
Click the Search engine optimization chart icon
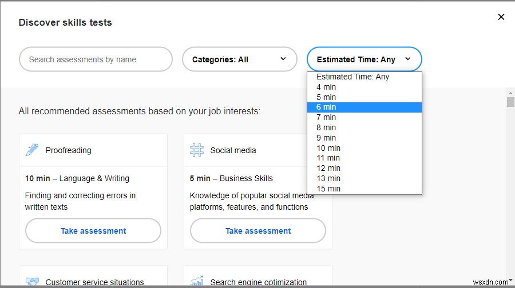pos(197,282)
